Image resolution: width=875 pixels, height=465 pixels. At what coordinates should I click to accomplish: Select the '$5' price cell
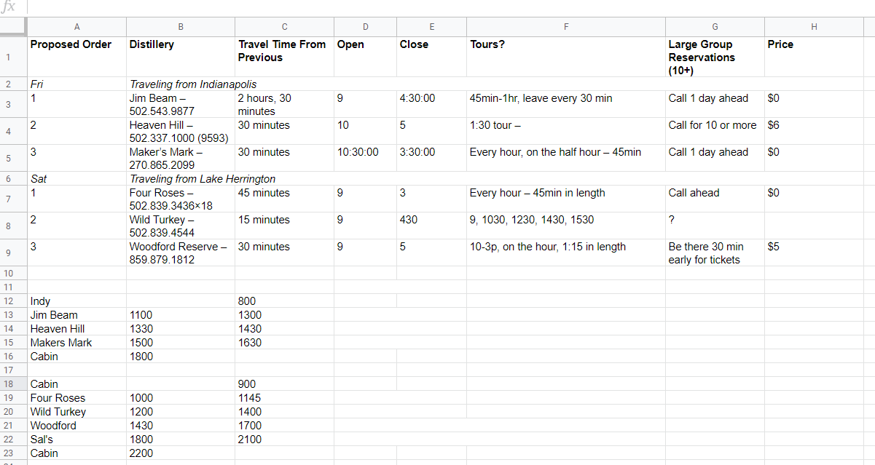[815, 253]
